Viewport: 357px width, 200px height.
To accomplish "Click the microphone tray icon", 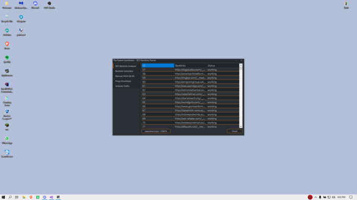I will point(320,197).
